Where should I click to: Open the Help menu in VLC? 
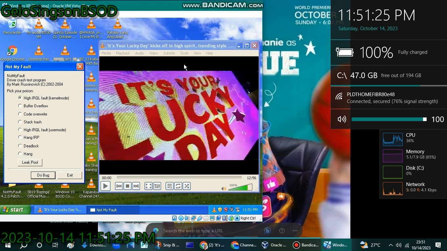click(x=209, y=53)
